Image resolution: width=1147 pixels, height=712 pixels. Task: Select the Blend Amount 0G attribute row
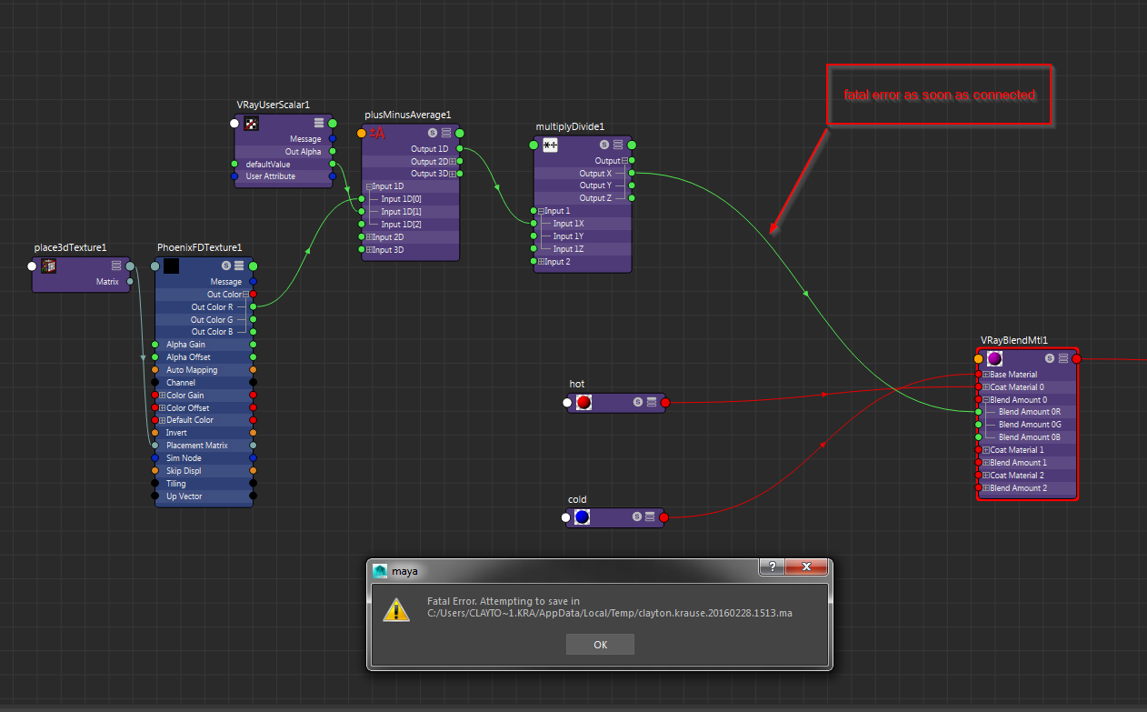click(x=1027, y=425)
